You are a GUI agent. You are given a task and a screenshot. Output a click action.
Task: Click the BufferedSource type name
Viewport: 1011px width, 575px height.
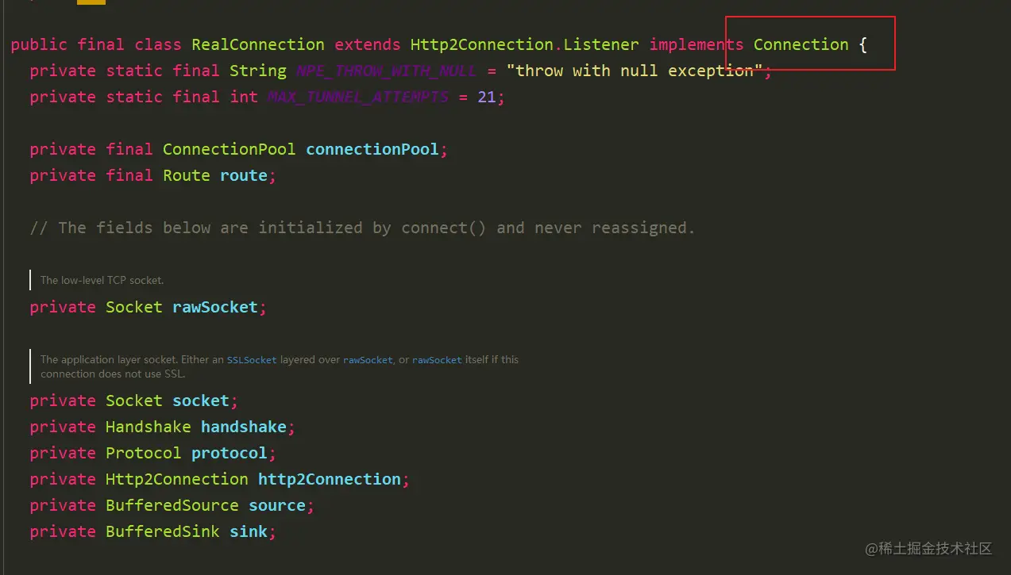172,505
